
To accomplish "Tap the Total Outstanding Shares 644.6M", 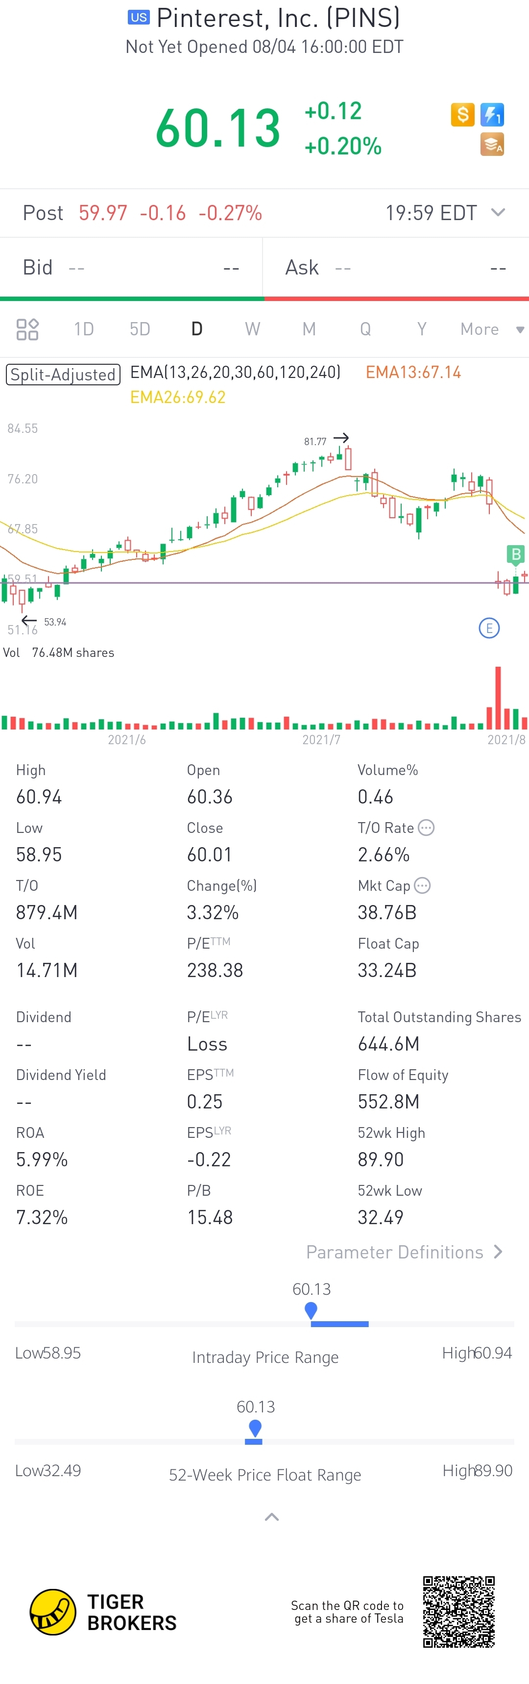I will click(388, 1044).
